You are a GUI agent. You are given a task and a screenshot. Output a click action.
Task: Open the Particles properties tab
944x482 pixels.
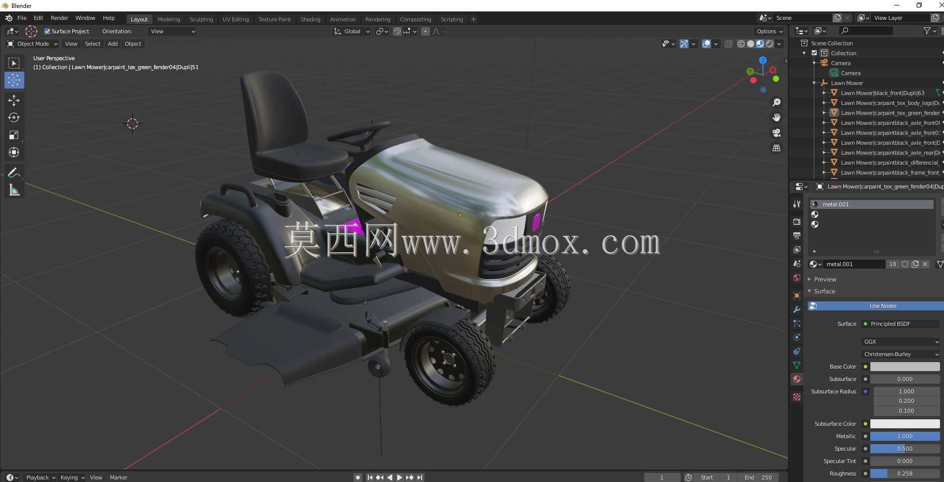[x=797, y=323]
